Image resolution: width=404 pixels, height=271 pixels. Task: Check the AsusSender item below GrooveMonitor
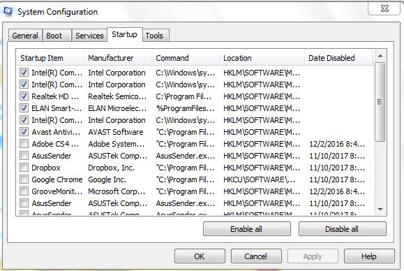click(x=24, y=203)
